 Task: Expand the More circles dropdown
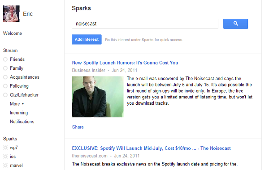[17, 104]
